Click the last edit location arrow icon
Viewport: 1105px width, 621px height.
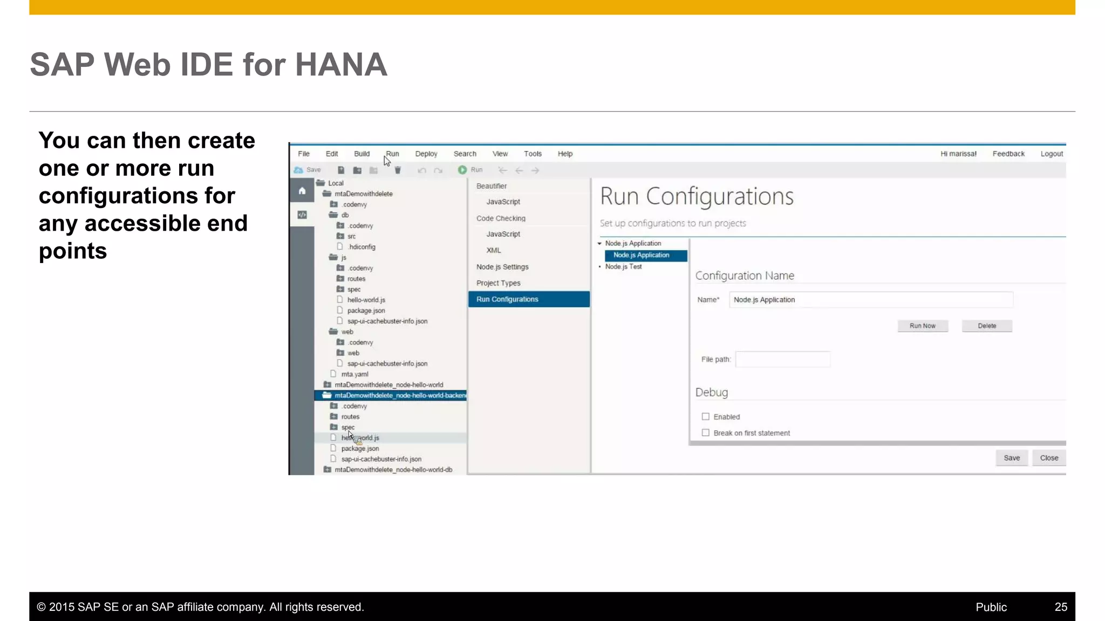[503, 170]
